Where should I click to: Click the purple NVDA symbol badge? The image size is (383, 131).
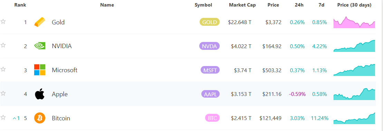[x=210, y=46]
